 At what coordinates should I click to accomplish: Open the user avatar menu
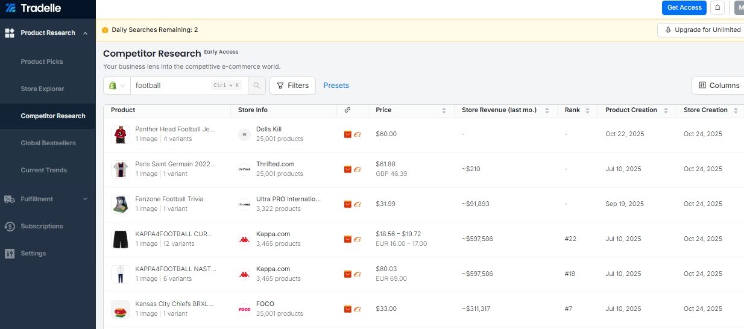pos(739,8)
